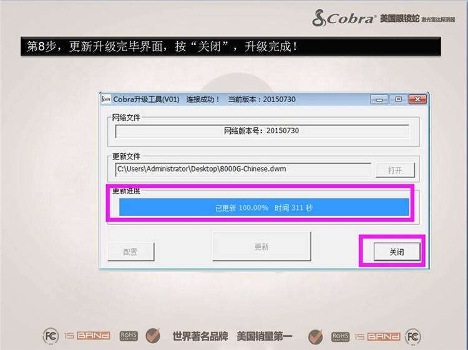Screen dimensions: 468x350
Task: Click the 美国销量第一 footer text
Action: tap(265, 336)
